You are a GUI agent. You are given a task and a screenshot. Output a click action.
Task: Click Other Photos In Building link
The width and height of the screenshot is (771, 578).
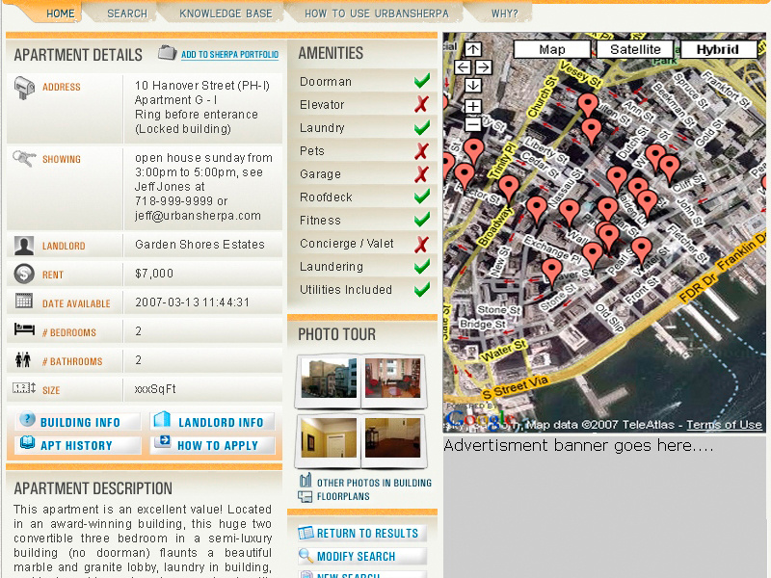point(374,483)
